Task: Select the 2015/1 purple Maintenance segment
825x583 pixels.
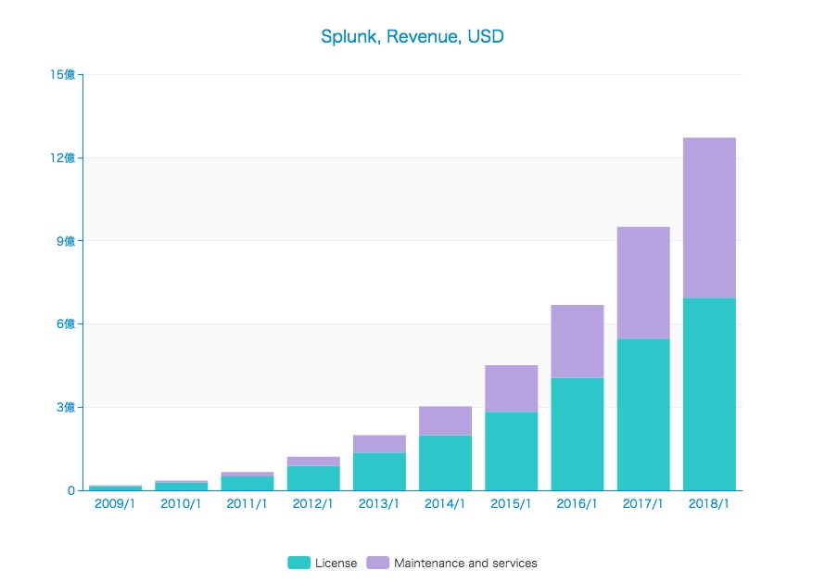Action: pyautogui.click(x=511, y=388)
